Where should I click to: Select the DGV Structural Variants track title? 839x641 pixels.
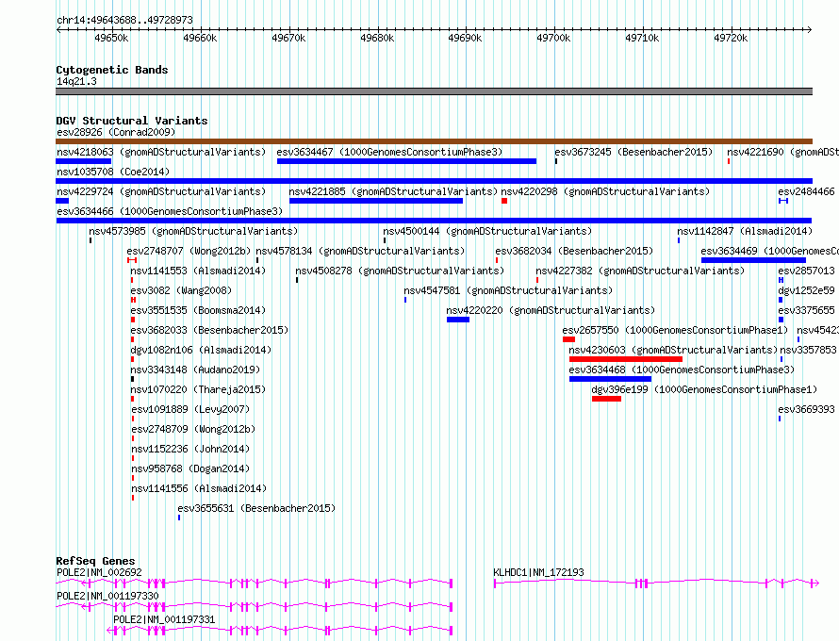(x=132, y=121)
